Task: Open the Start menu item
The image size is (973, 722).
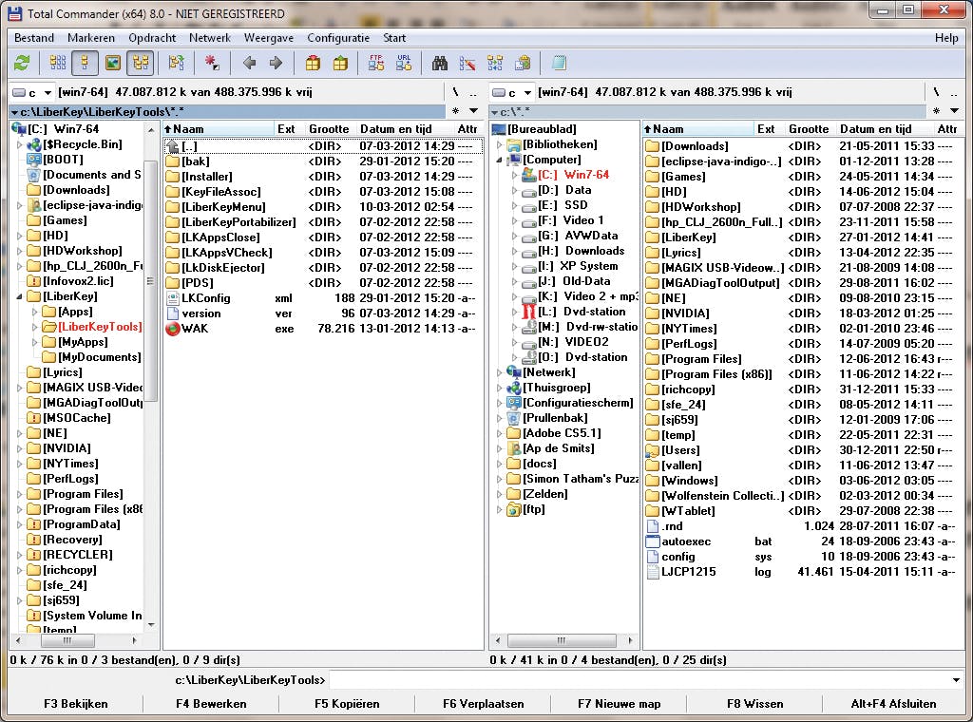Action: pos(394,38)
